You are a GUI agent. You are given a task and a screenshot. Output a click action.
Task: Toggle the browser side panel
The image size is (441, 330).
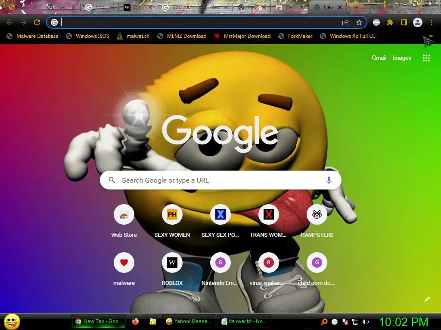pyautogui.click(x=404, y=22)
